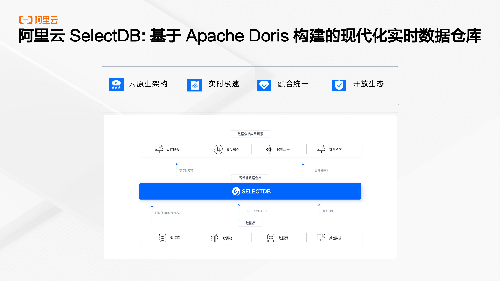
Task: Click the signal tower icon in data sources row
Action: click(214, 238)
